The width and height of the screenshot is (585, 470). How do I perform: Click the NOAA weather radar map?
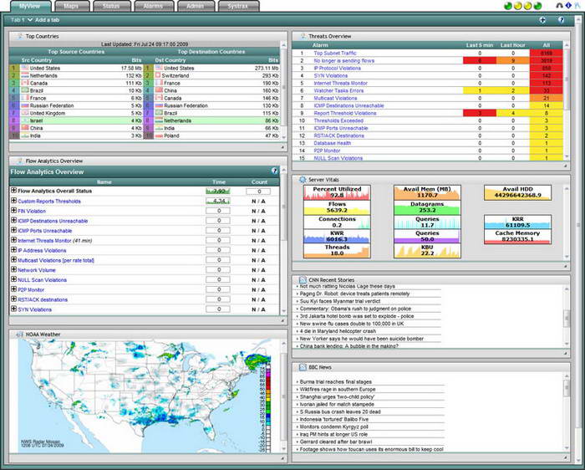tap(145, 396)
